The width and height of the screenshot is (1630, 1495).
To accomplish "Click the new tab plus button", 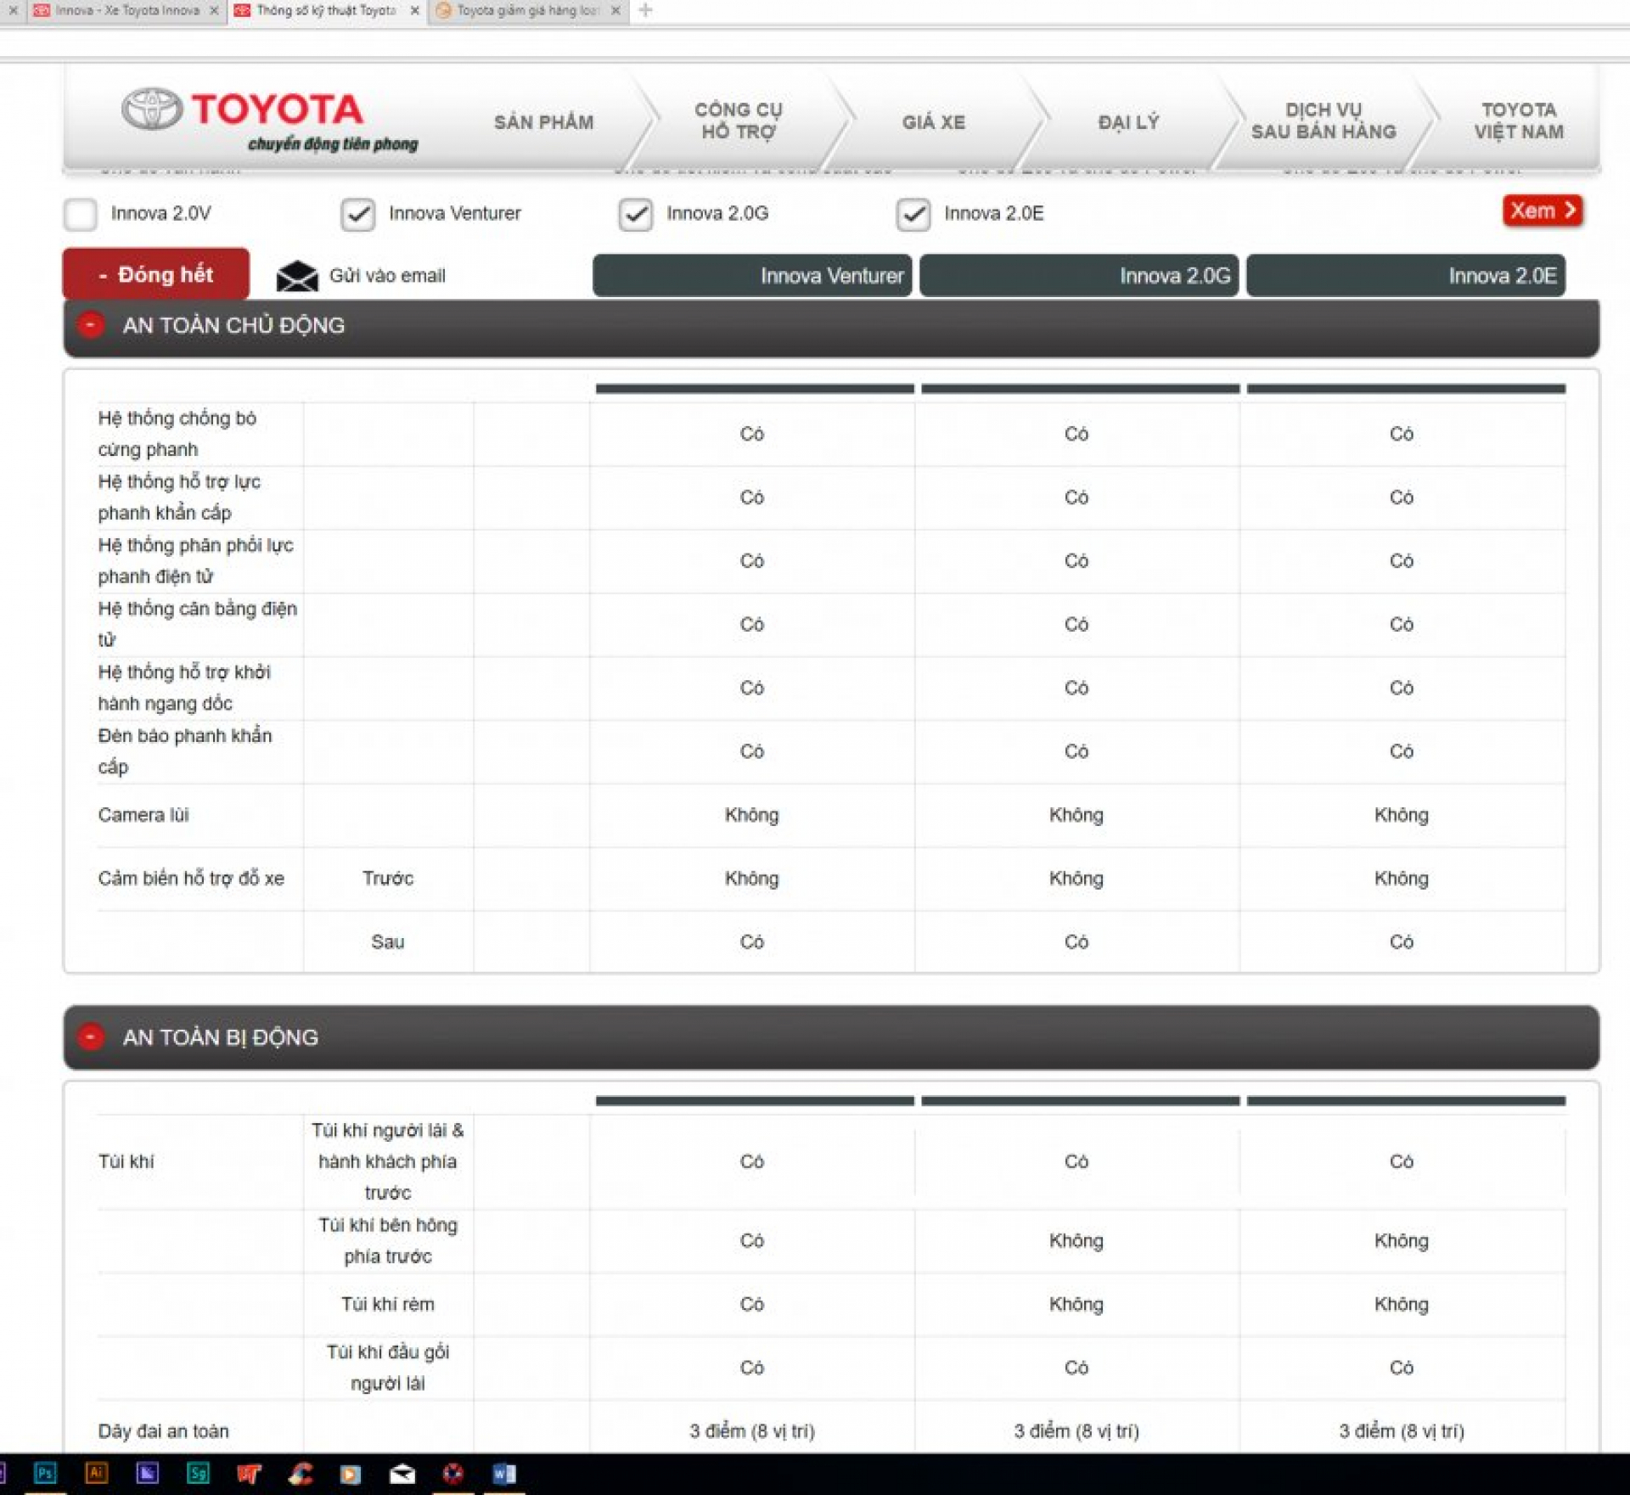I will point(646,10).
